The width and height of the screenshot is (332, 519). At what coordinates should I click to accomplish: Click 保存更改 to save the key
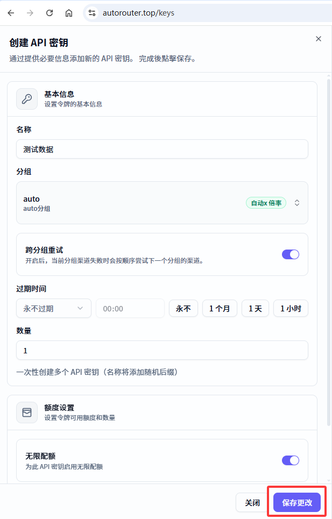point(297,502)
